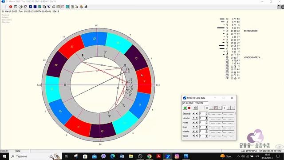Open Instagram from taskbar
Viewport: 284px width, 160px height.
click(177, 156)
